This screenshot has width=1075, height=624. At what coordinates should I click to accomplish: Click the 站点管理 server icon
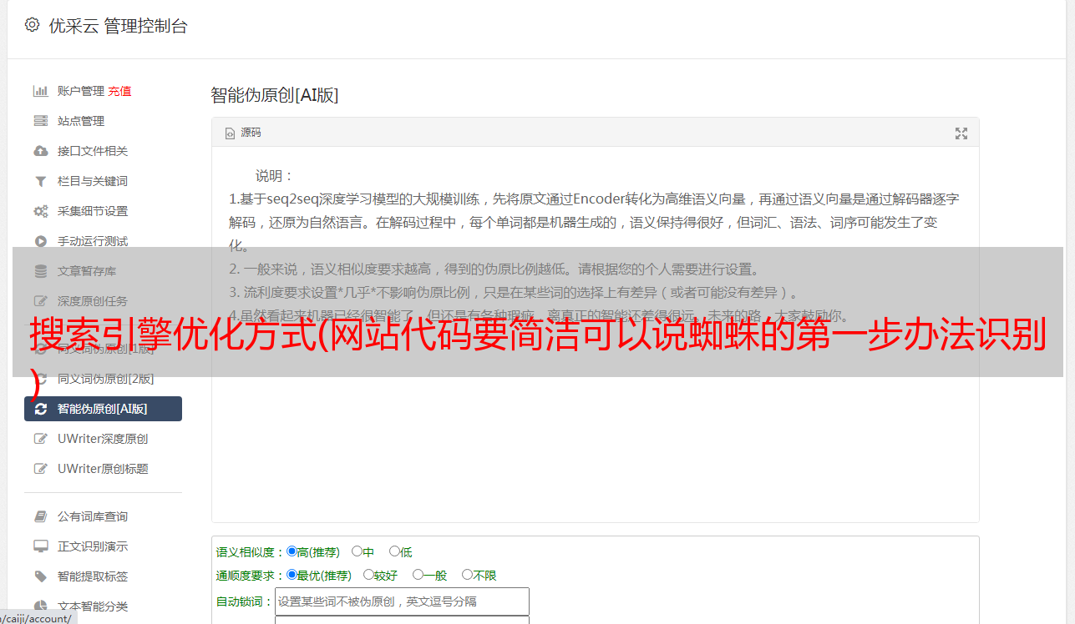(40, 121)
